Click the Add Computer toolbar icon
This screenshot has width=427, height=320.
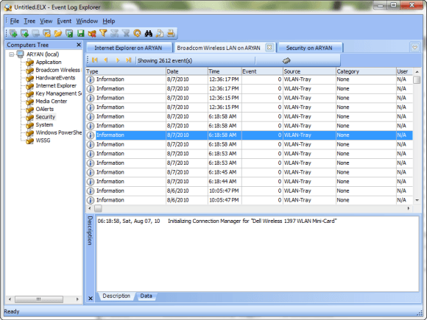[13, 33]
